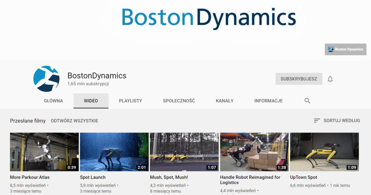
Task: Open the UpTown Spot video thumbnail
Action: 324,152
